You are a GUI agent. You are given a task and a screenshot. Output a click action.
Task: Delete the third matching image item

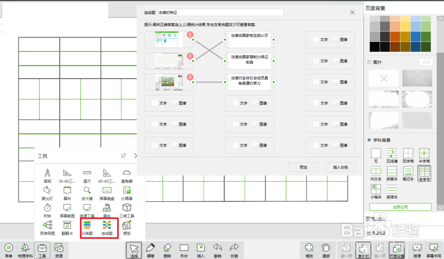click(x=190, y=77)
